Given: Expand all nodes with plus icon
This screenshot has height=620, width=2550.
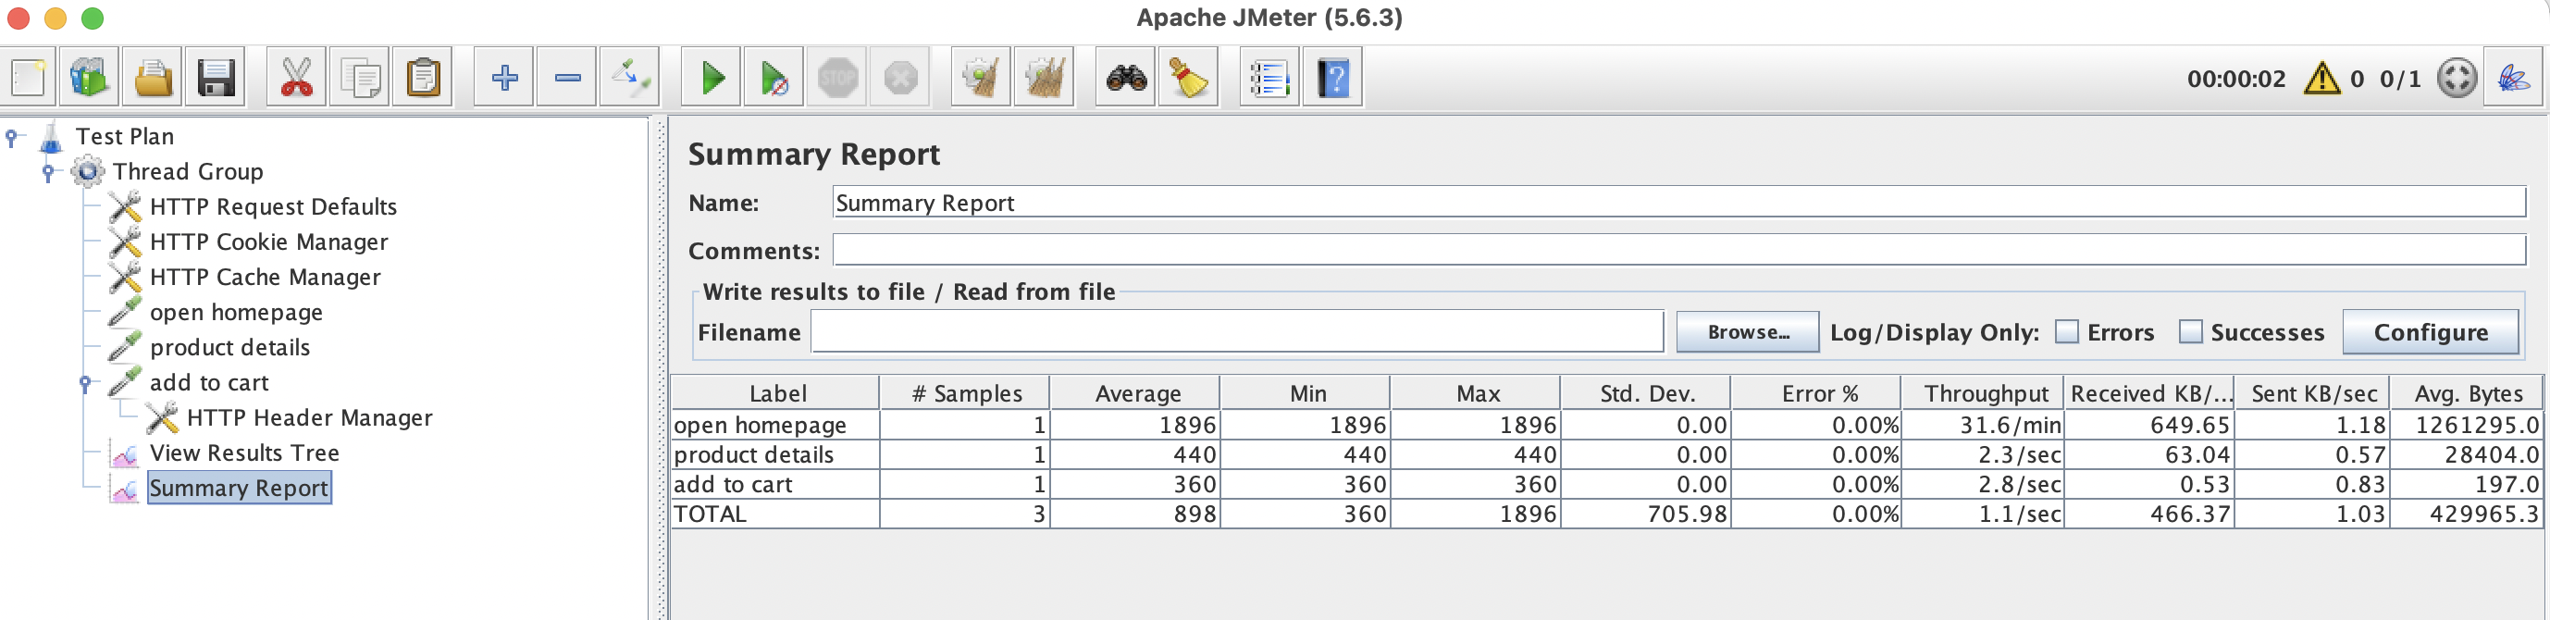Looking at the screenshot, I should (504, 77).
